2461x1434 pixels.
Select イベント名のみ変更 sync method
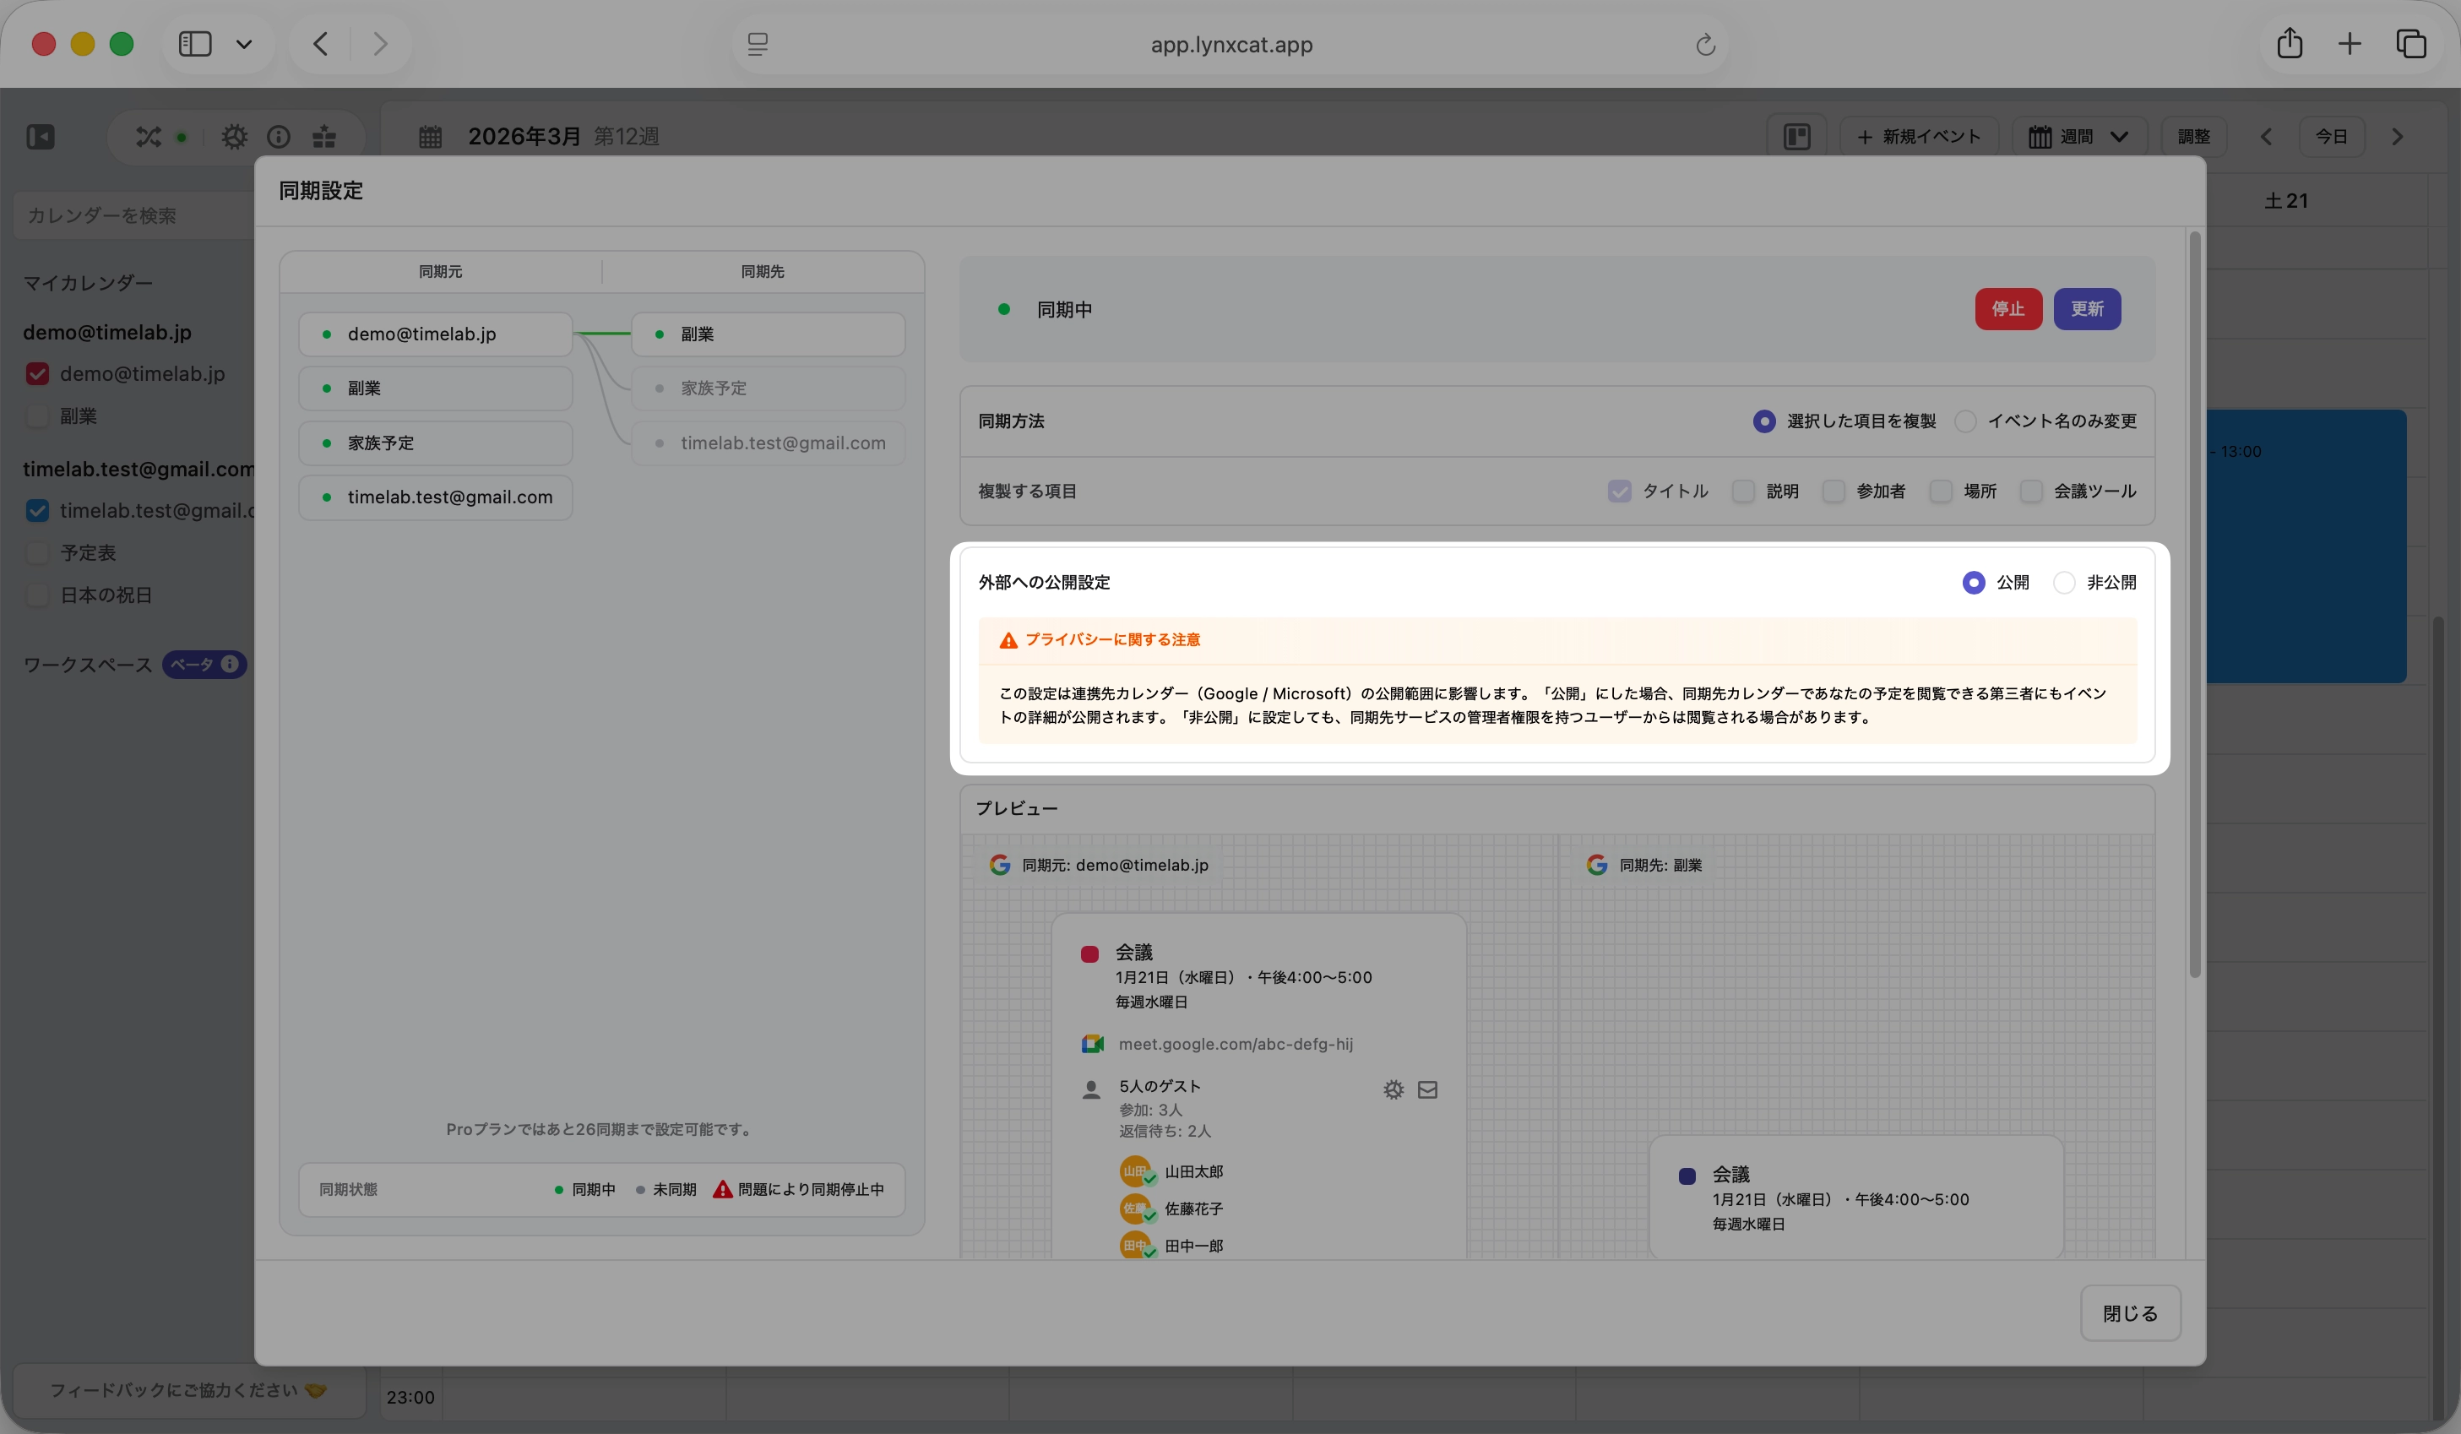[1966, 421]
